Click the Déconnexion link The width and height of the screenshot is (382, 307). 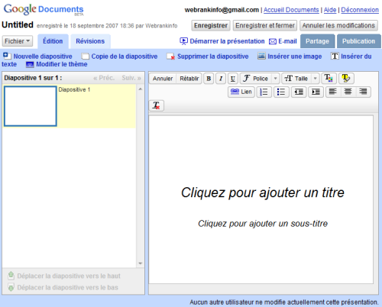coord(360,10)
